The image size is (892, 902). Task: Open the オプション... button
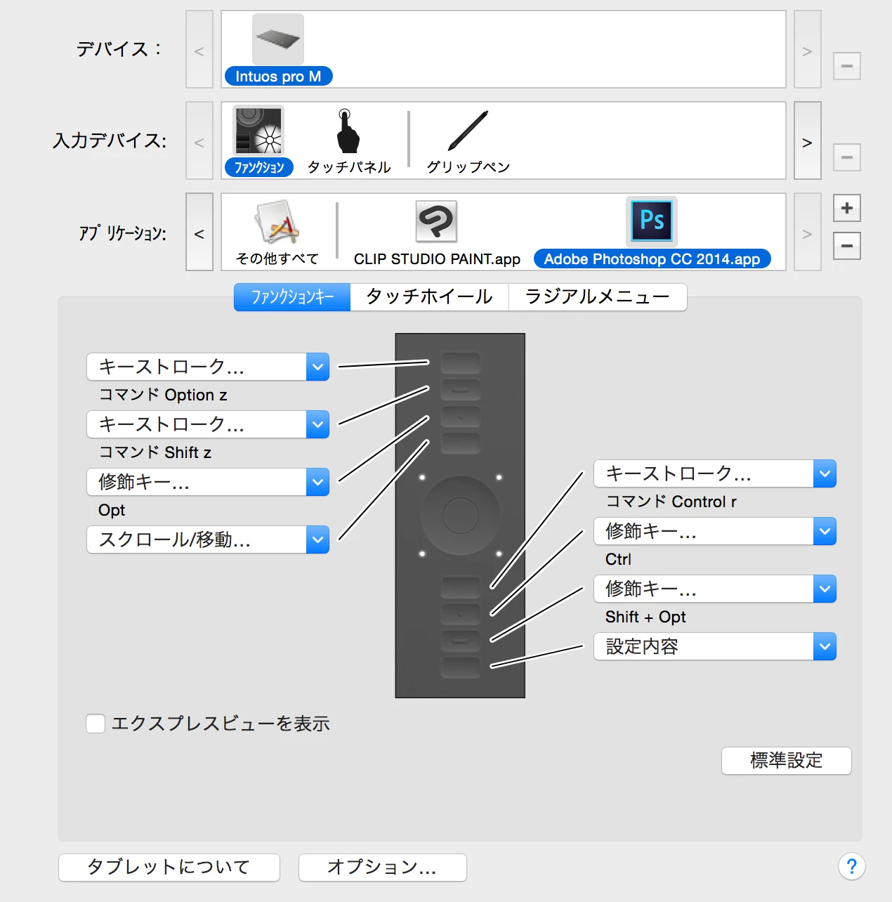pos(383,868)
